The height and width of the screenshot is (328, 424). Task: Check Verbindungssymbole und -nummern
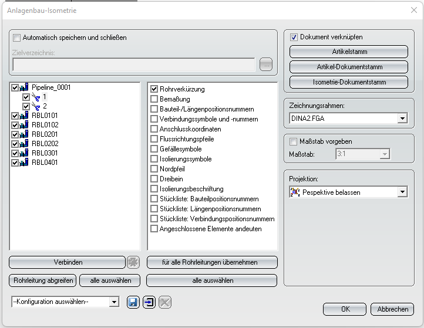154,119
